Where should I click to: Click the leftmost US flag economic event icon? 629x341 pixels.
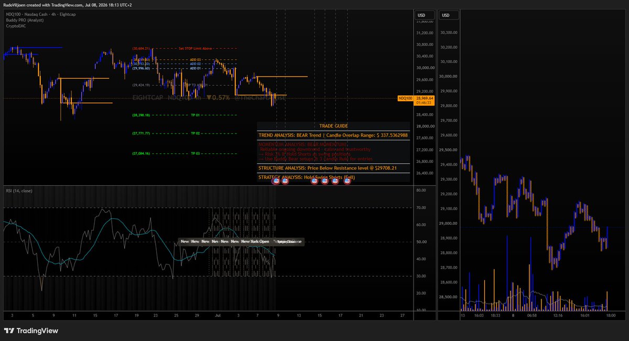click(277, 181)
